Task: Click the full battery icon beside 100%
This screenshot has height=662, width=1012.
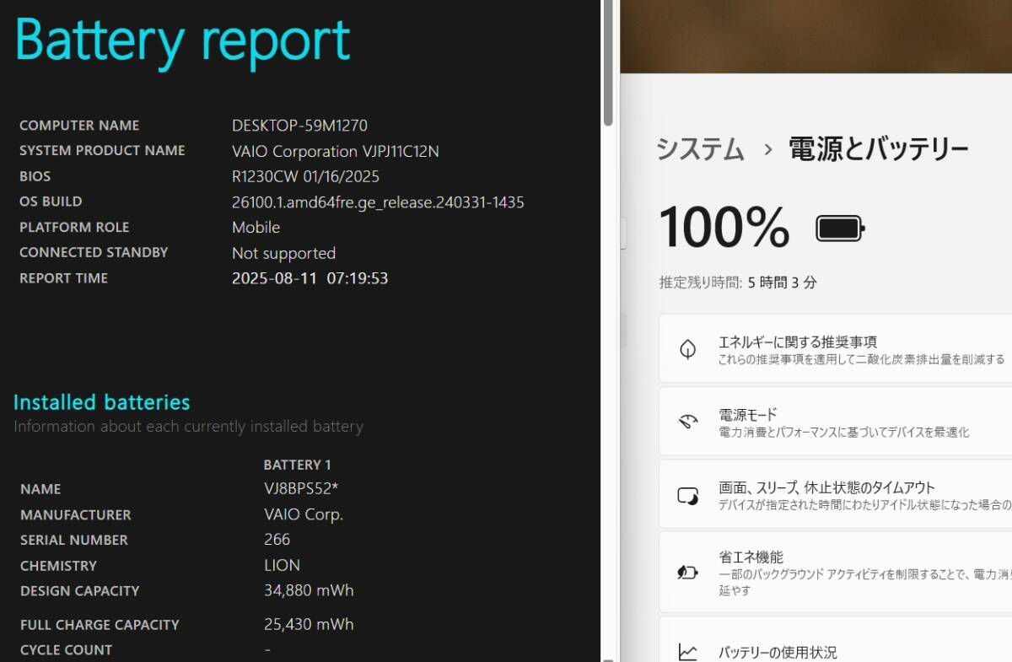Action: click(x=840, y=228)
